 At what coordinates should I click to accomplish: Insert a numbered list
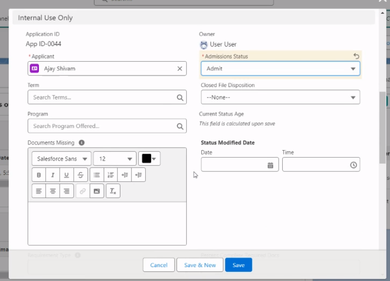tap(111, 175)
